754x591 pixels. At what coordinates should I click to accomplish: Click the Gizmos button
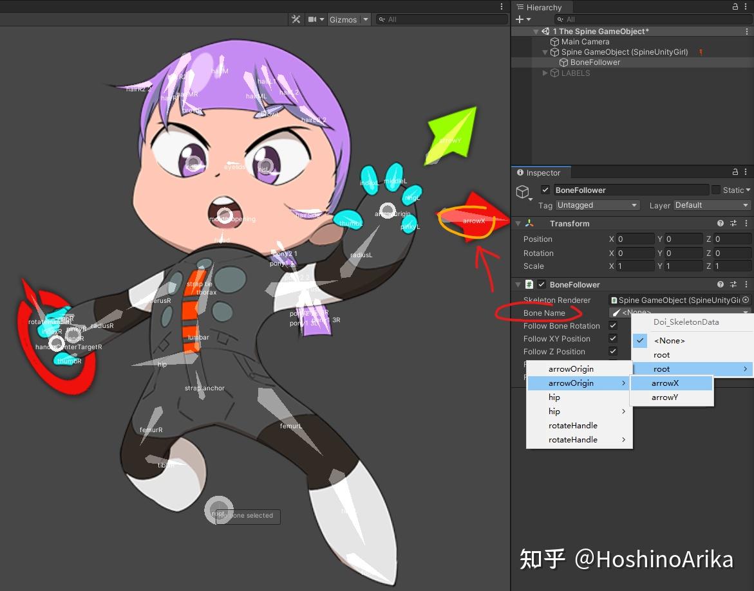[343, 19]
